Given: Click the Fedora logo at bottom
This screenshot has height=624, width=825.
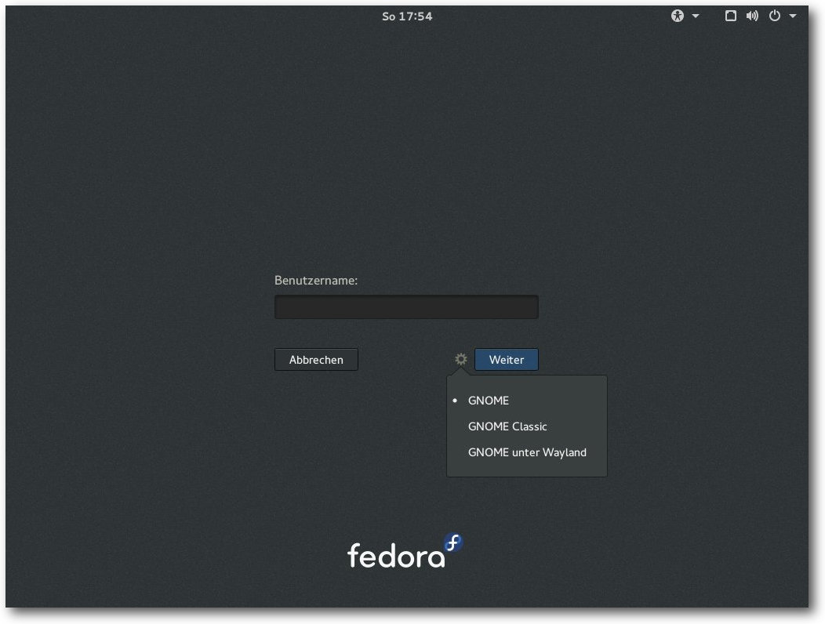Looking at the screenshot, I should click(x=405, y=551).
